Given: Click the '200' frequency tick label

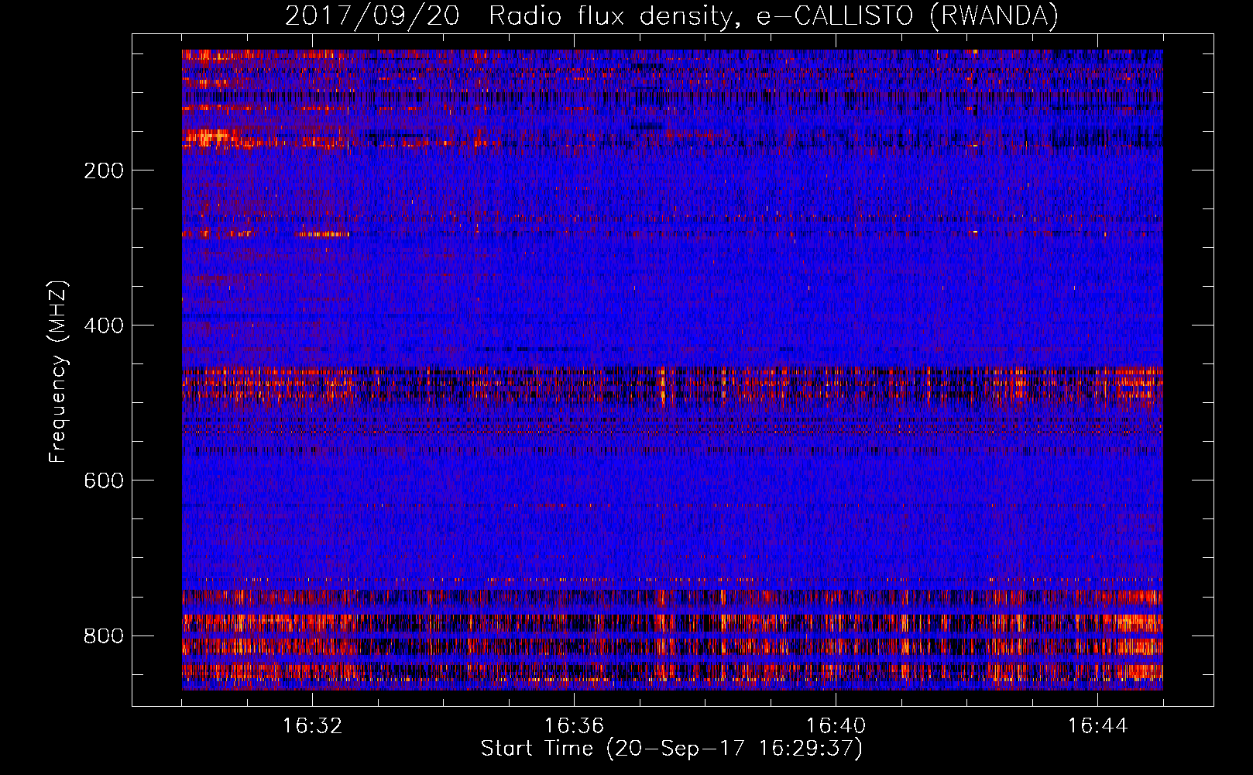Looking at the screenshot, I should click(103, 170).
